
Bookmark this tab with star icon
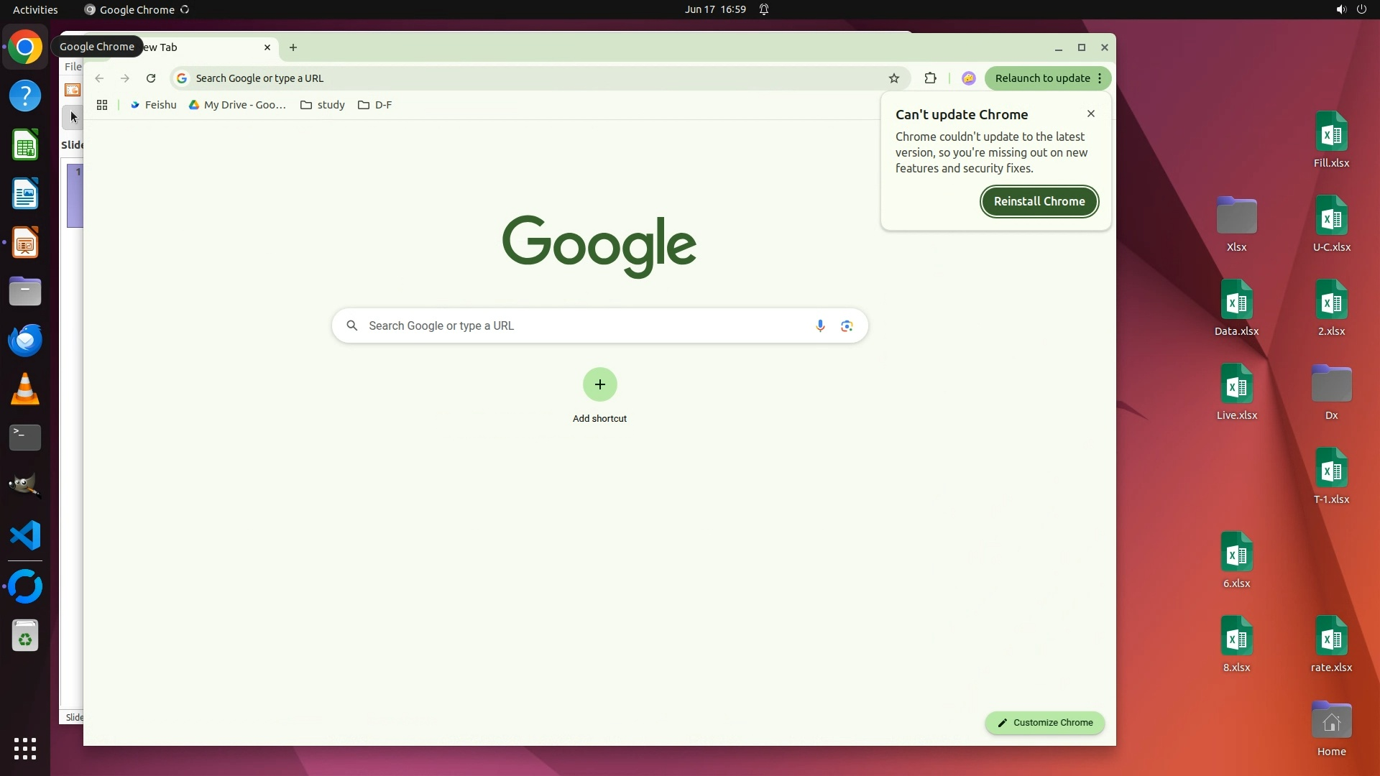(893, 78)
